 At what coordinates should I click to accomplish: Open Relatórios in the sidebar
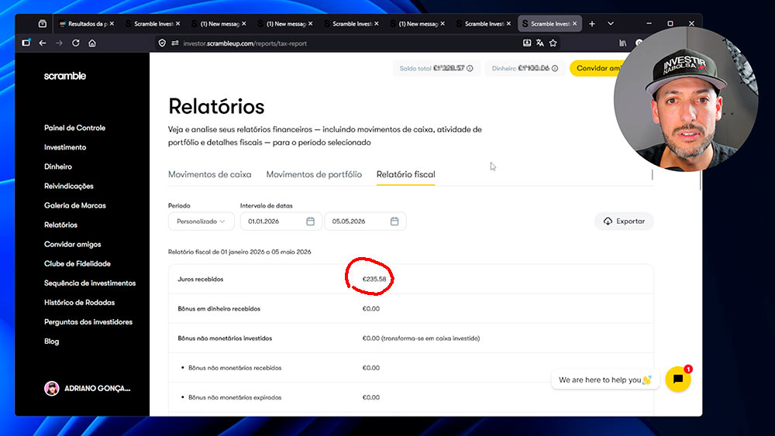coord(60,225)
